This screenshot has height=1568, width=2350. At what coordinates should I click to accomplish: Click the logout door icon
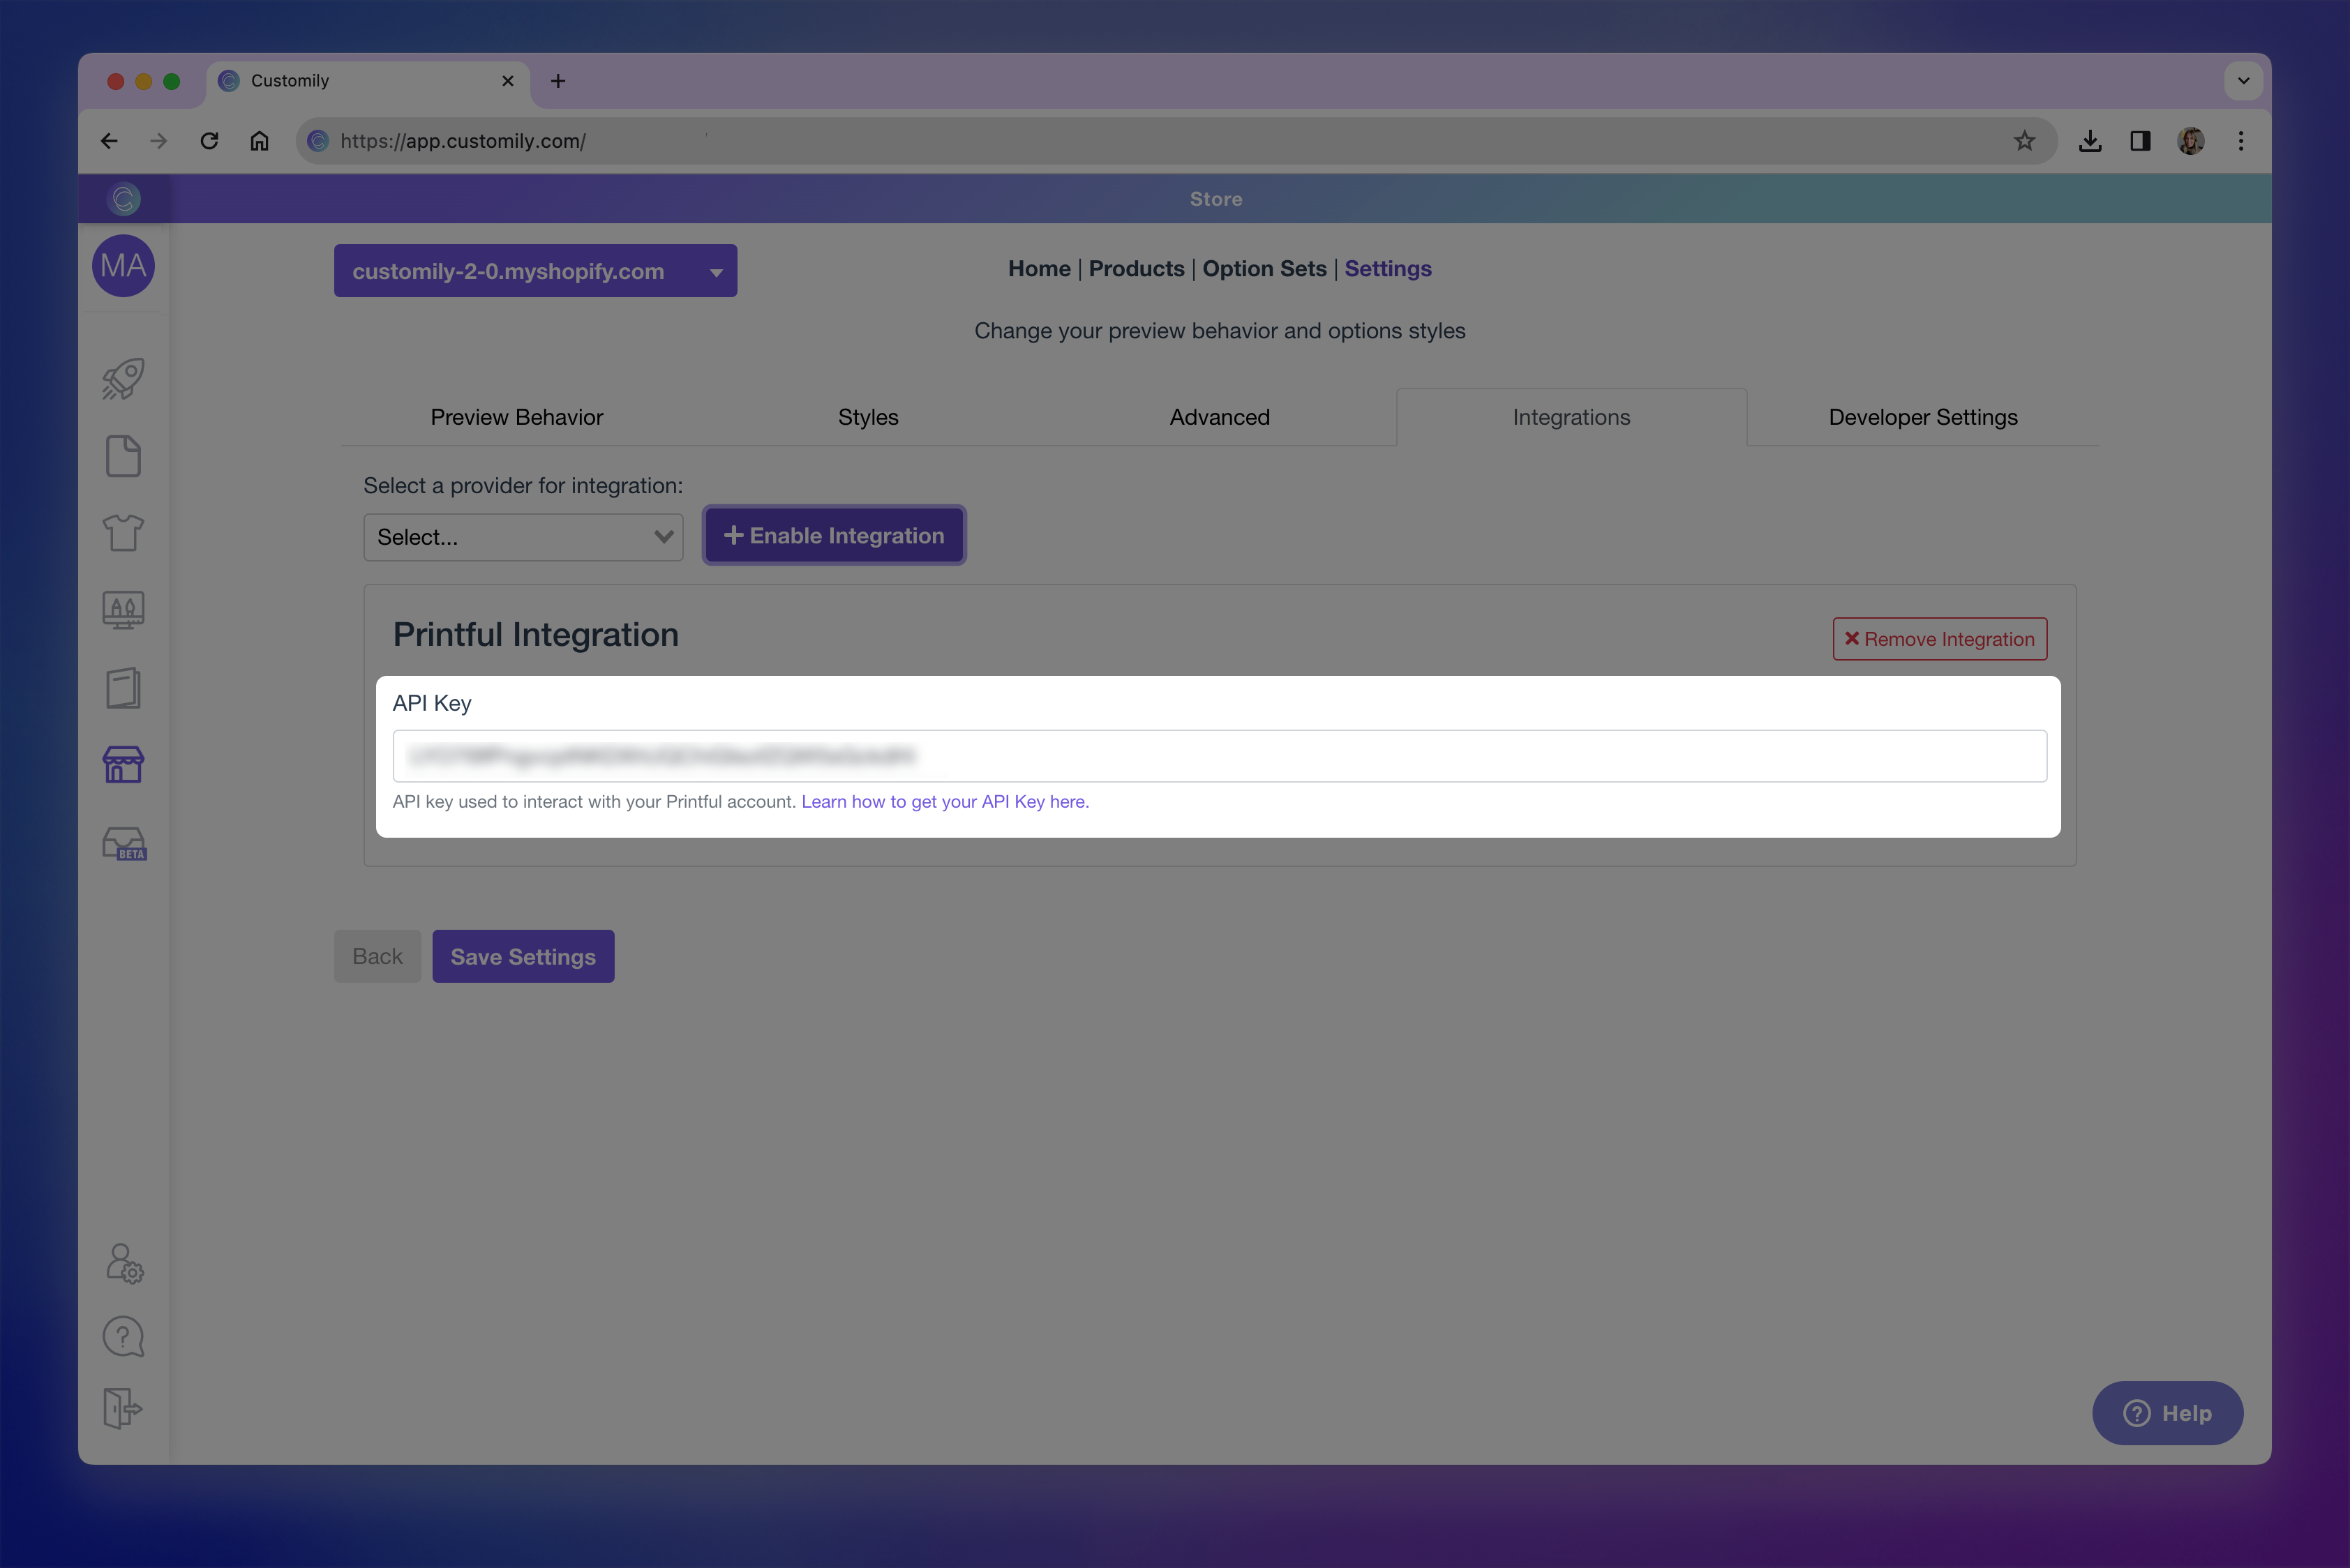pos(123,1408)
